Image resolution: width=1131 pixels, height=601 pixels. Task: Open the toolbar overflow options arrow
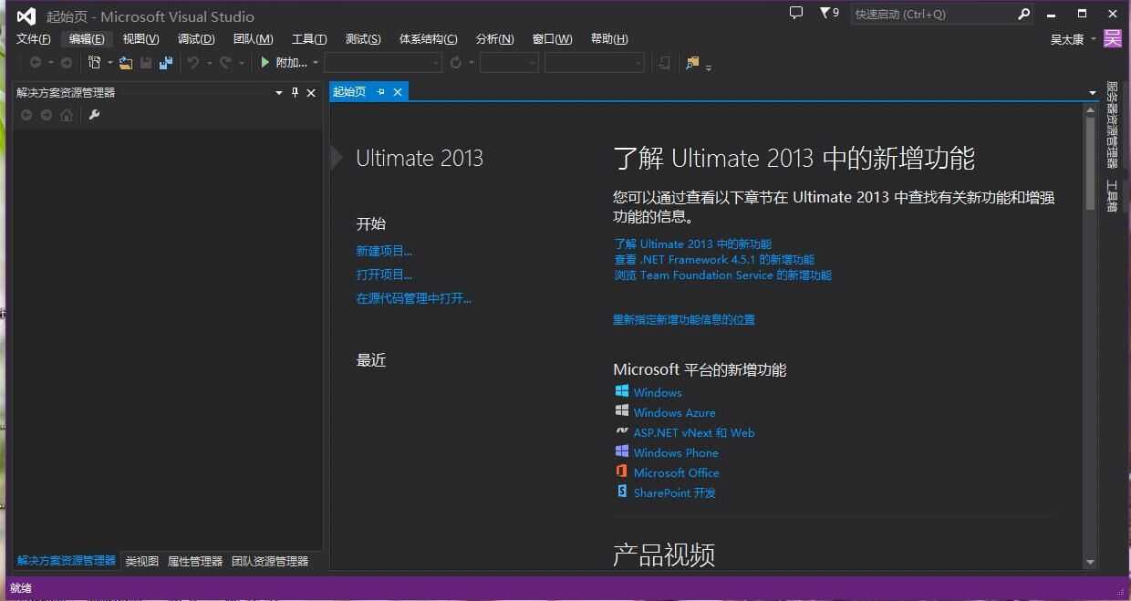709,67
